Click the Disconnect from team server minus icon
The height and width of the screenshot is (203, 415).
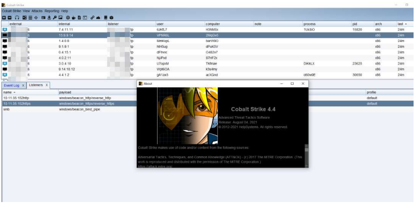coord(10,18)
